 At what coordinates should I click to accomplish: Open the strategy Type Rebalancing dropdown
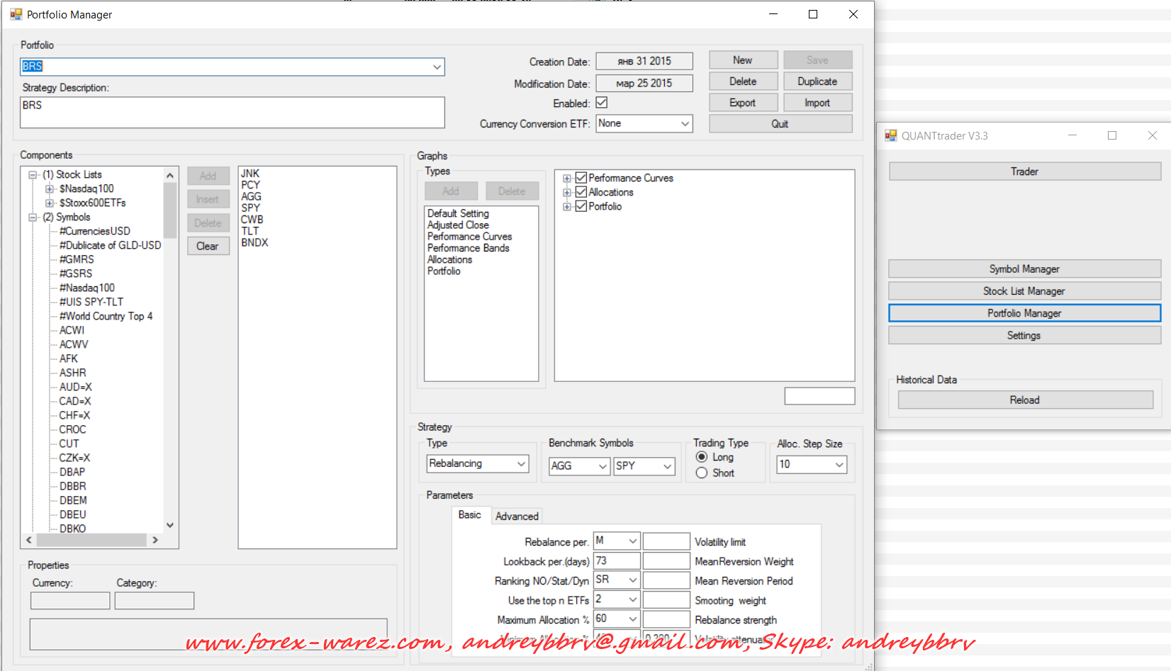click(521, 463)
